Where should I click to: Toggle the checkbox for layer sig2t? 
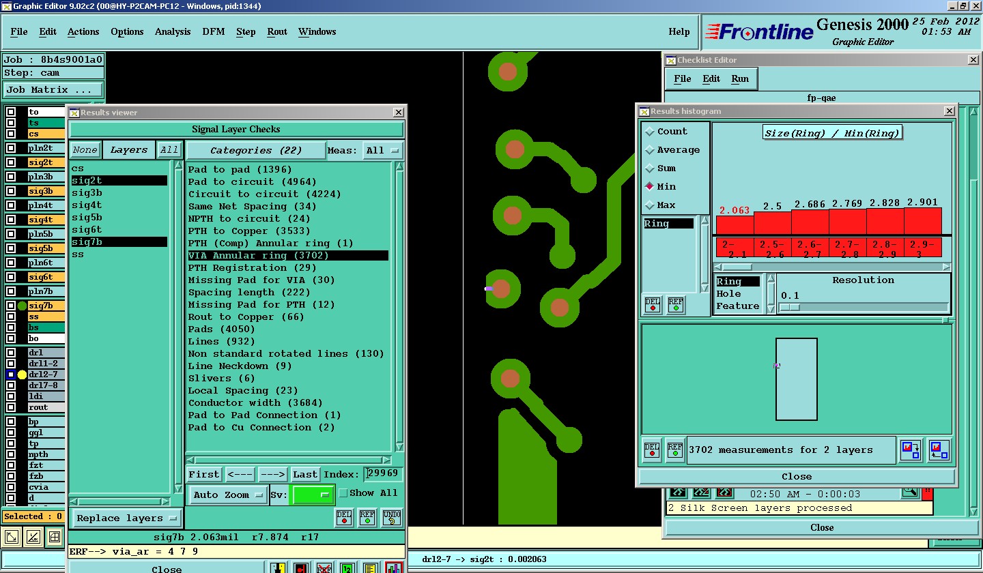pos(11,162)
